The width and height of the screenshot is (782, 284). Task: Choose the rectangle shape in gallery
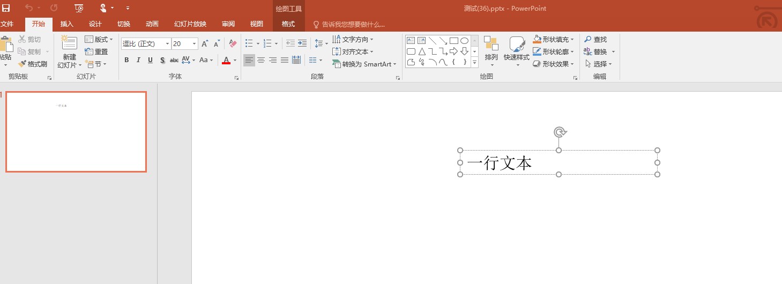click(x=454, y=41)
